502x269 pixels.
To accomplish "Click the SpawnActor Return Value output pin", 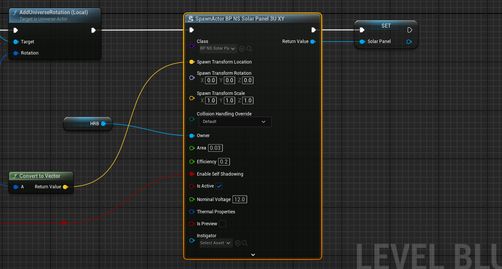I will coord(313,41).
